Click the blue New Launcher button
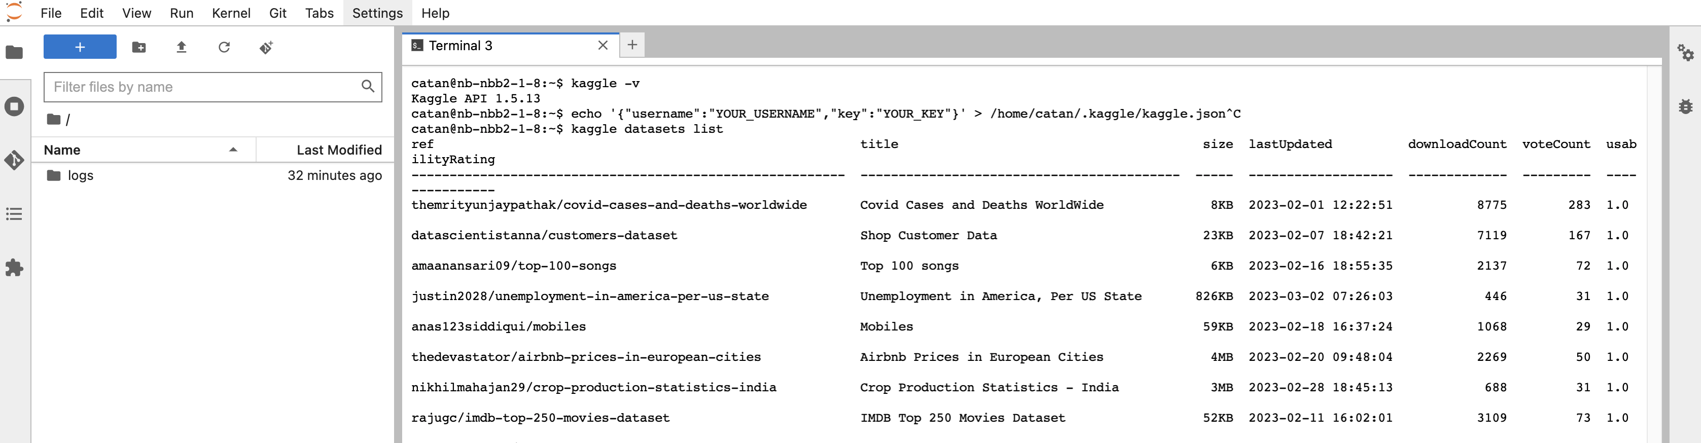The image size is (1701, 443). 80,47
